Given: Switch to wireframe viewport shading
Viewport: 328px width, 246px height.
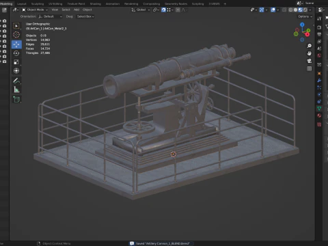Looking at the screenshot, I should (x=290, y=10).
